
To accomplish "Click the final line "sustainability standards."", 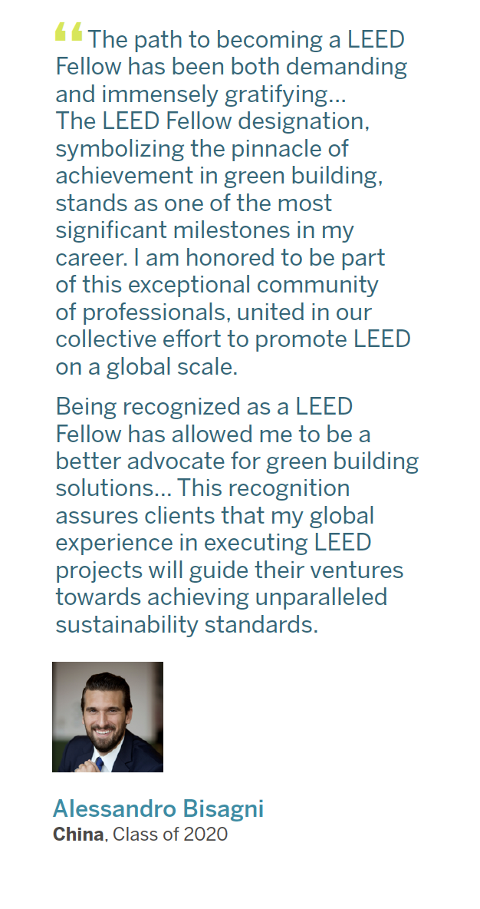I will [x=186, y=625].
